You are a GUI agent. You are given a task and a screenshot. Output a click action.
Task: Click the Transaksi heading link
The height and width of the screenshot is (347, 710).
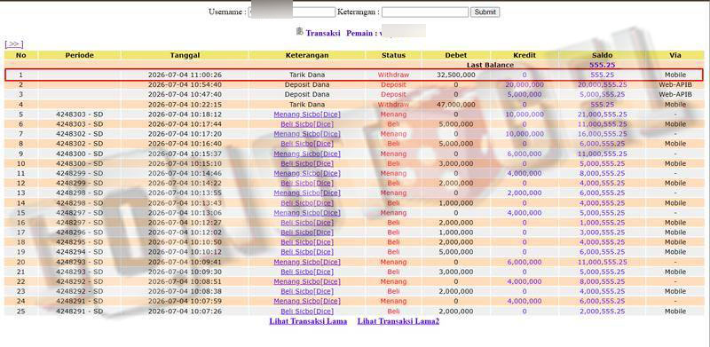323,33
